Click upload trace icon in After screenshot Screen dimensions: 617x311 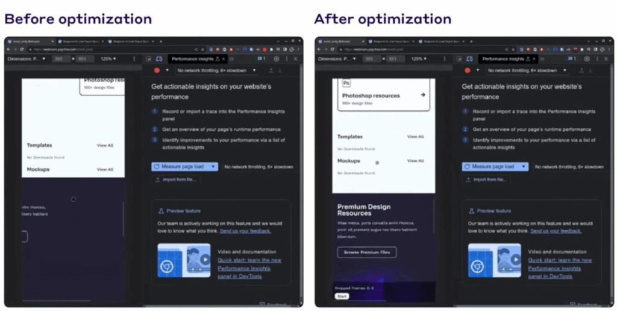coord(581,71)
